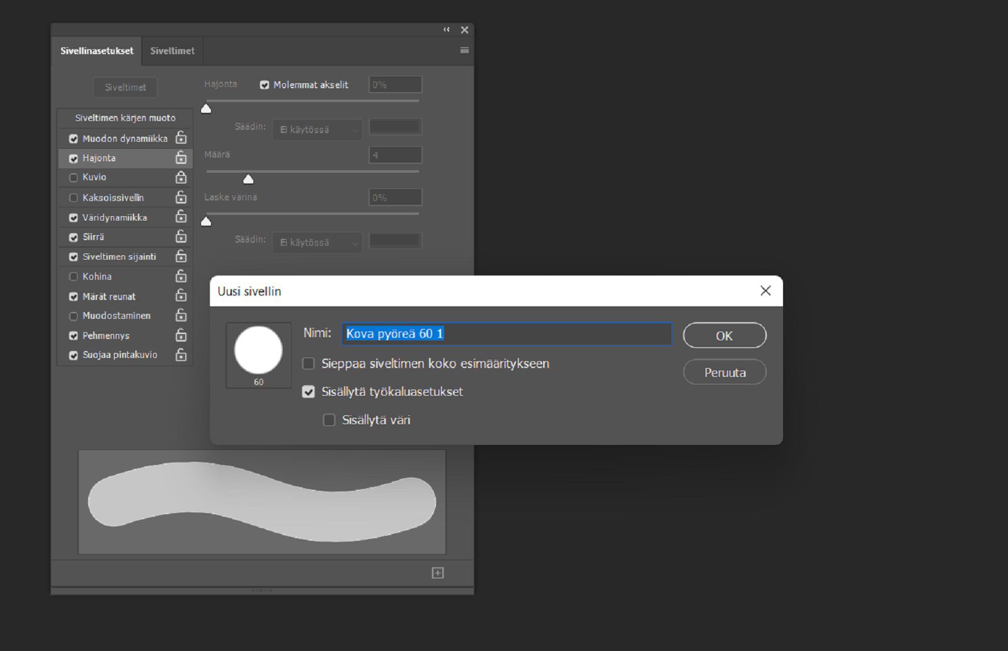1008x651 pixels.
Task: Uncheck the Märät reunat checkbox
Action: click(x=74, y=297)
